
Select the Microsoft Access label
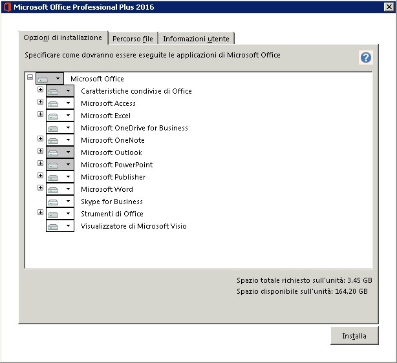tap(108, 103)
